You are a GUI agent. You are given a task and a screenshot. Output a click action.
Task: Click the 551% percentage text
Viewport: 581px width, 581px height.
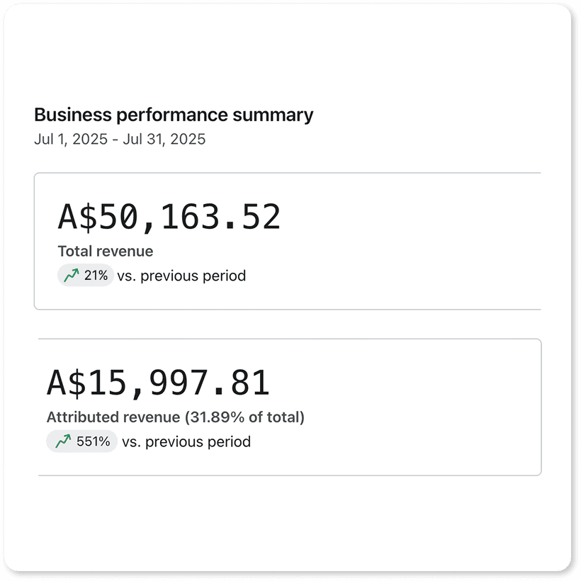click(94, 442)
